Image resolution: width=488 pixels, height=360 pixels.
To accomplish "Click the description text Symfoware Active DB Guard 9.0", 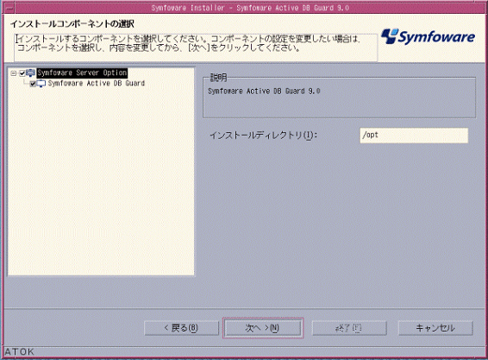I will pyautogui.click(x=264, y=91).
